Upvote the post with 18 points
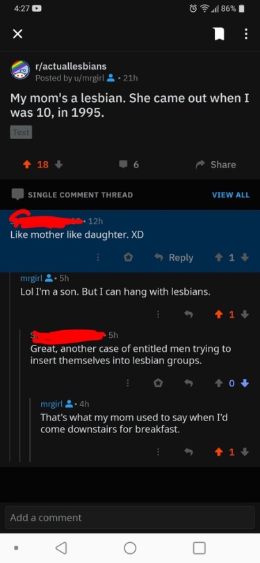 (x=27, y=165)
